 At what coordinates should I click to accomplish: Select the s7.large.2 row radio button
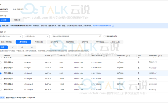pyautogui.click(x=1, y=62)
